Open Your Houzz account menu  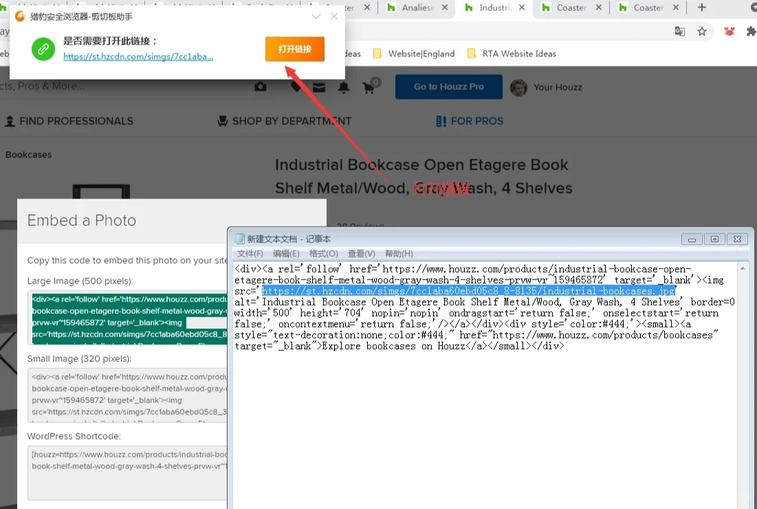pyautogui.click(x=558, y=87)
